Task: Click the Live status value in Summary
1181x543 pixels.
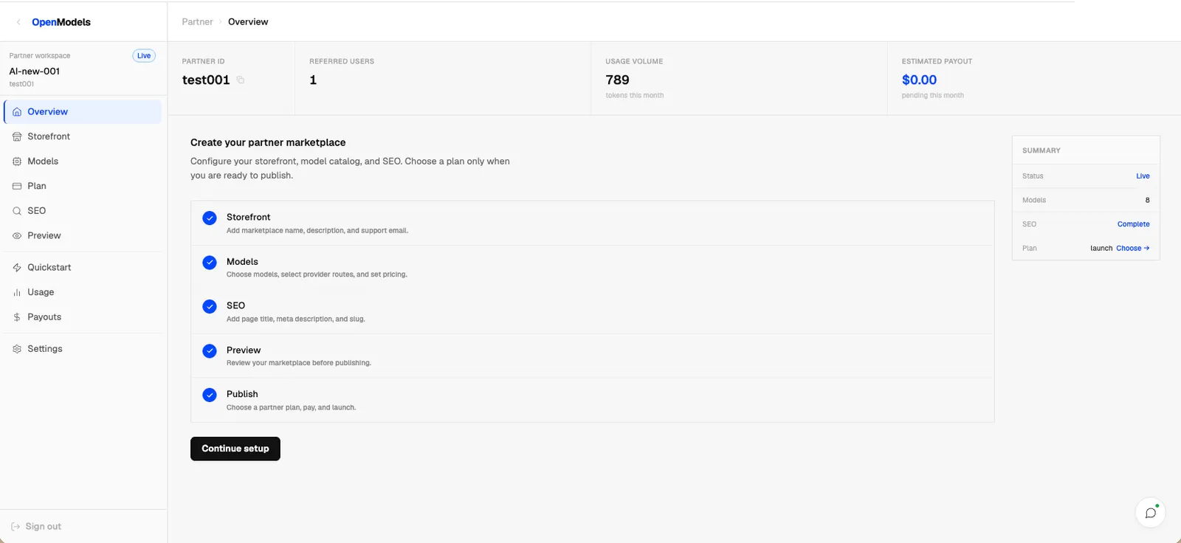Action: coord(1143,176)
